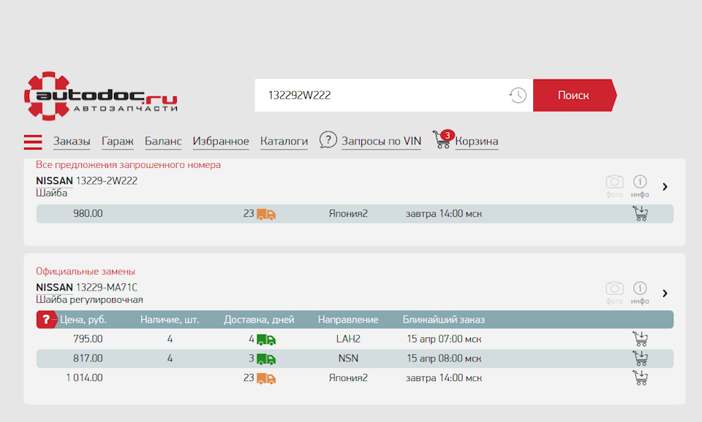
Task: Click the VIN request question icon
Action: pos(328,140)
